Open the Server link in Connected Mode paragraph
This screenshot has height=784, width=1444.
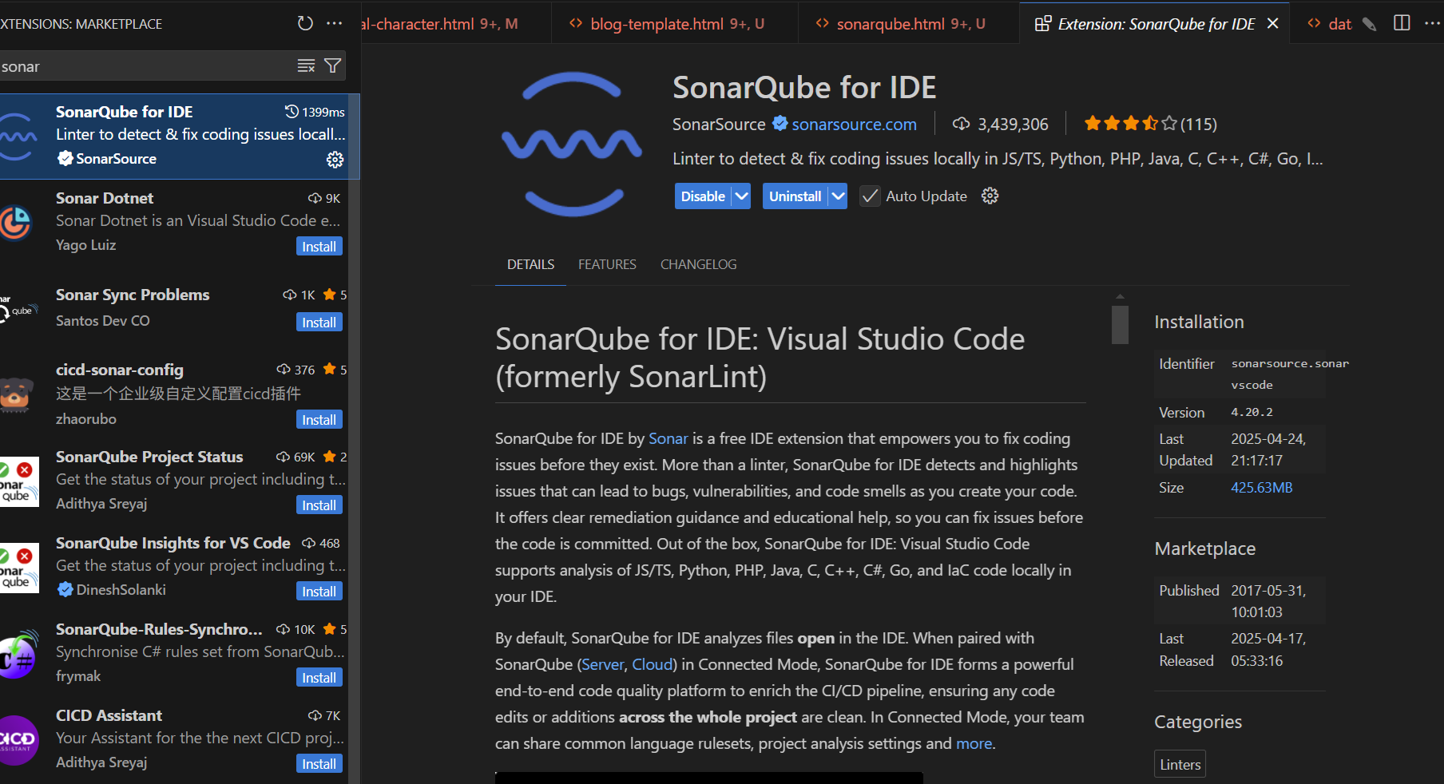tap(603, 664)
